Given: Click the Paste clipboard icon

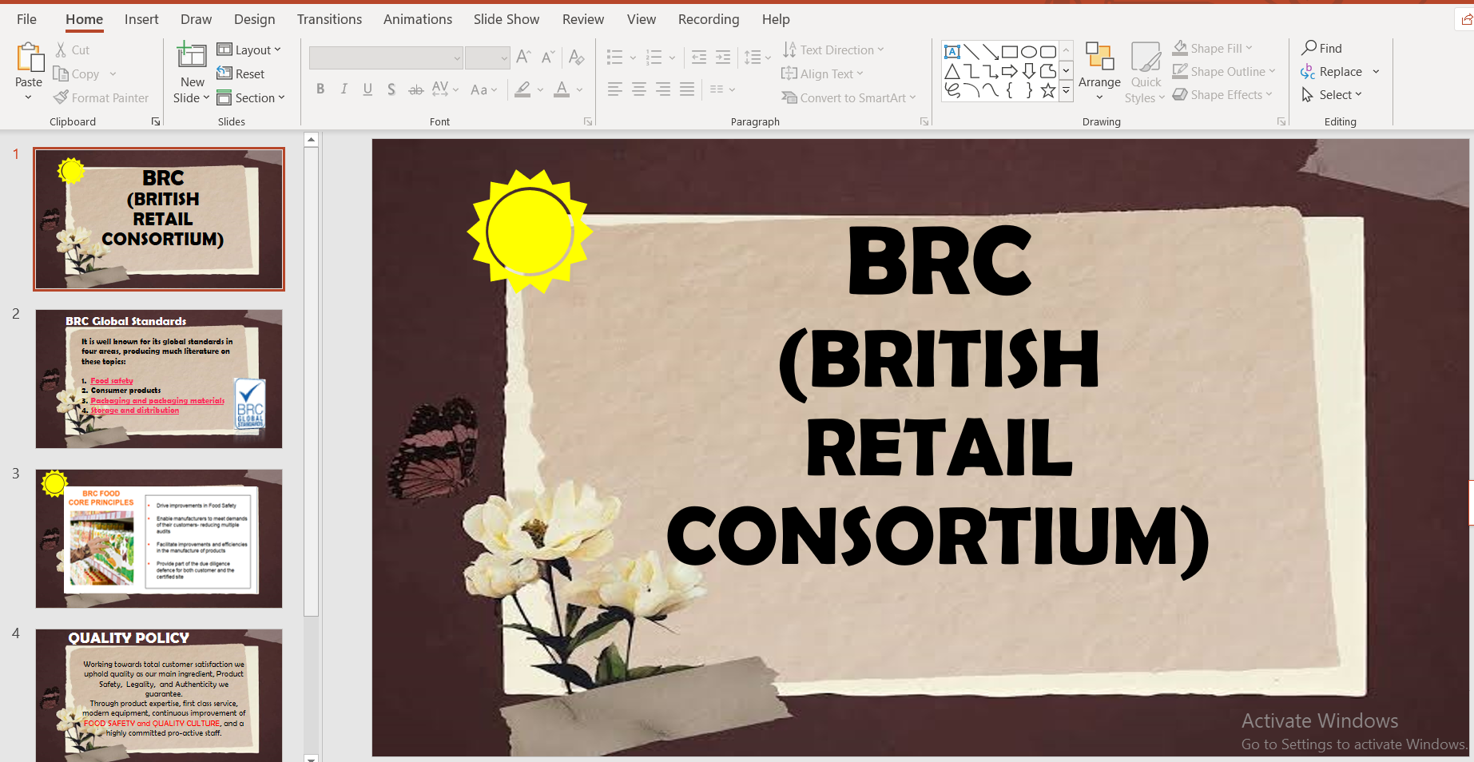Looking at the screenshot, I should click(x=30, y=58).
